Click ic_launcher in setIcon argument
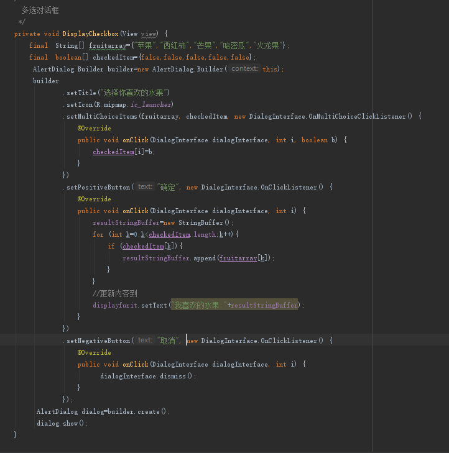The image size is (449, 453). [x=151, y=104]
